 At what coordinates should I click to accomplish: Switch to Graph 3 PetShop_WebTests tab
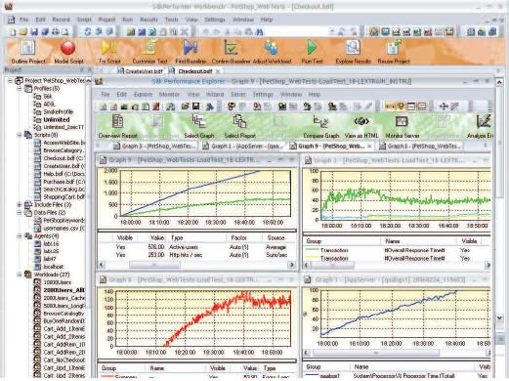pyautogui.click(x=154, y=147)
